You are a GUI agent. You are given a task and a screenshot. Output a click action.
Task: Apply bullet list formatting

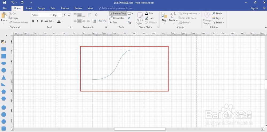click(x=90, y=15)
